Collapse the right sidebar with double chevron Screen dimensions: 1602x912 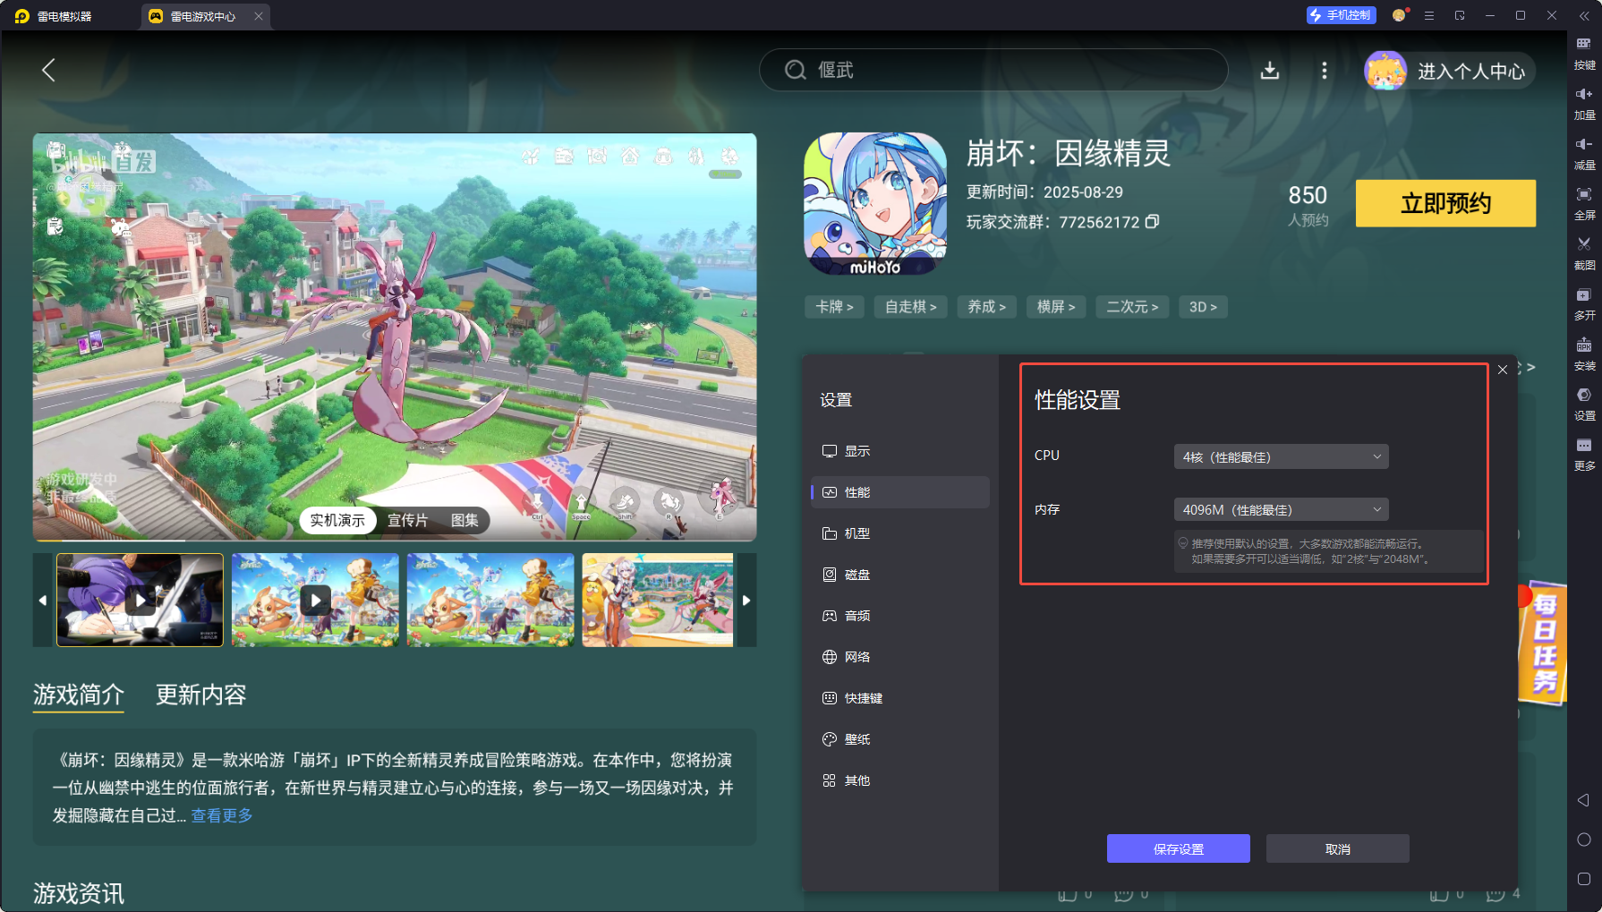pyautogui.click(x=1583, y=16)
